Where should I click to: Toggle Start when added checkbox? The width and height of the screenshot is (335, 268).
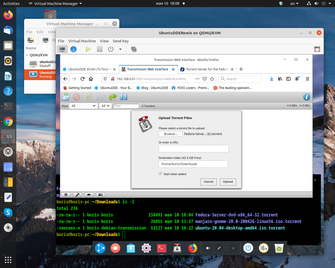pos(160,174)
